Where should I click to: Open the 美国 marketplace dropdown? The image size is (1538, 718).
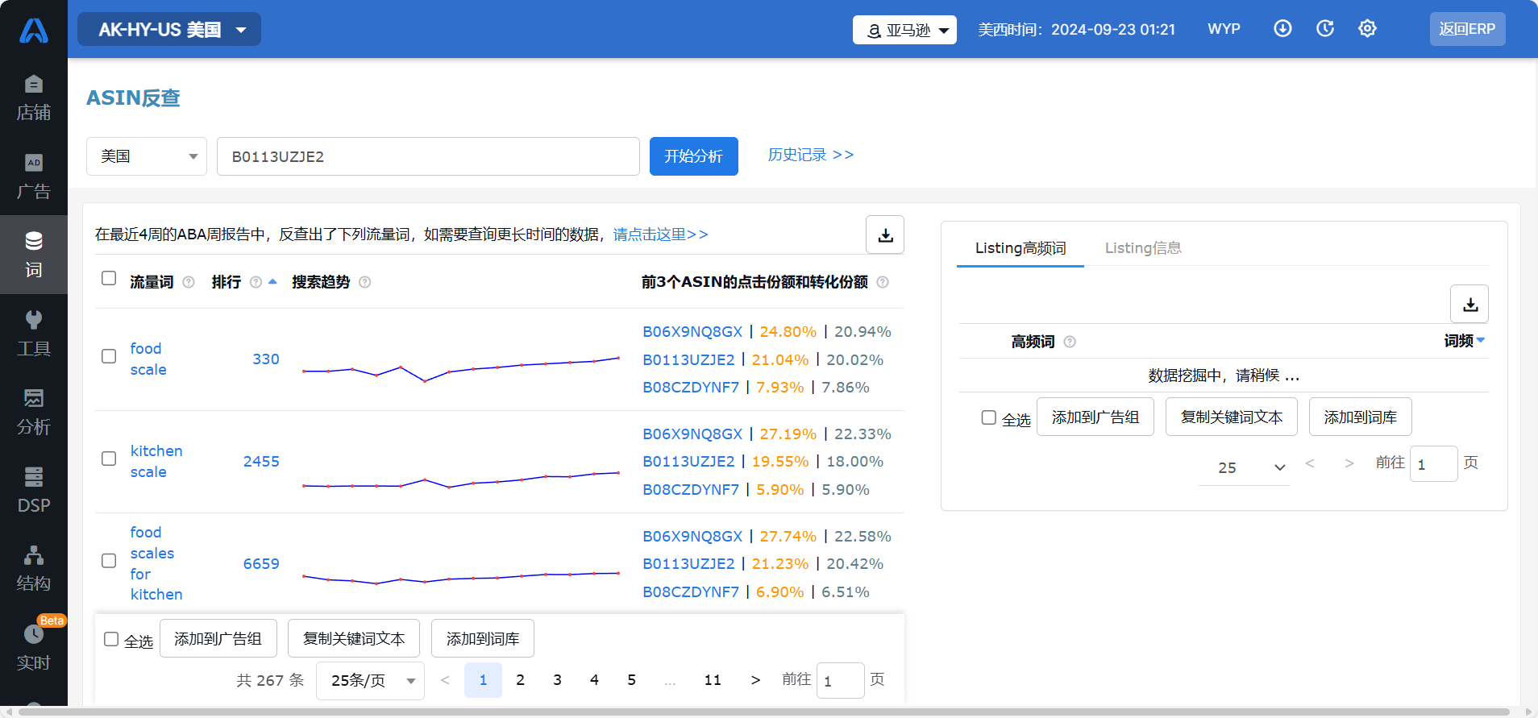coord(147,156)
